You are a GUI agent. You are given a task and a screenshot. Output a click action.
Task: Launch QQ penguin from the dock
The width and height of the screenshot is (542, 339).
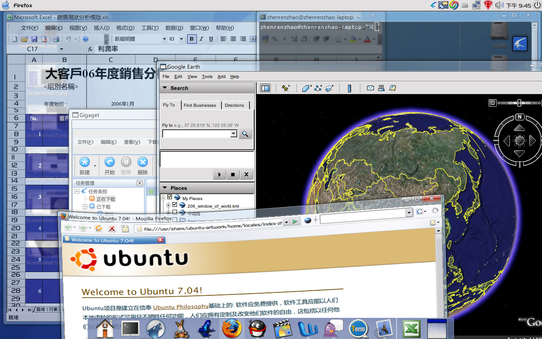(257, 329)
